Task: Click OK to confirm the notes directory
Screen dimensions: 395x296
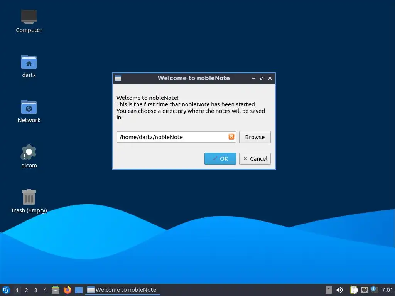Action: (220, 158)
